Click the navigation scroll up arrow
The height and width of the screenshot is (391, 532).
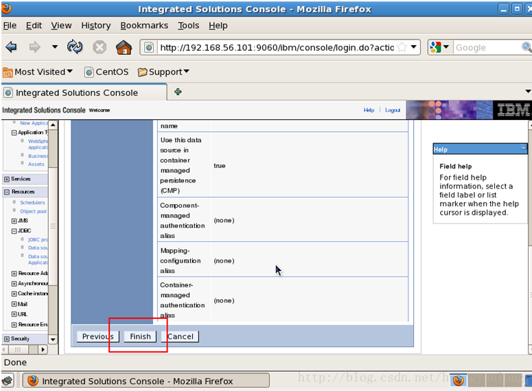[x=53, y=124]
